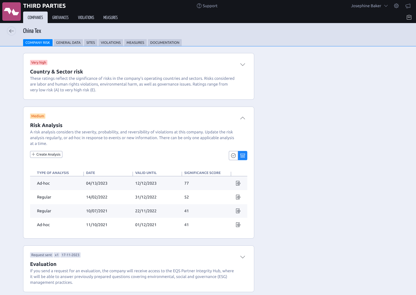The width and height of the screenshot is (416, 295).
Task: Select date cell 04/13/2023
Action: [x=97, y=183]
